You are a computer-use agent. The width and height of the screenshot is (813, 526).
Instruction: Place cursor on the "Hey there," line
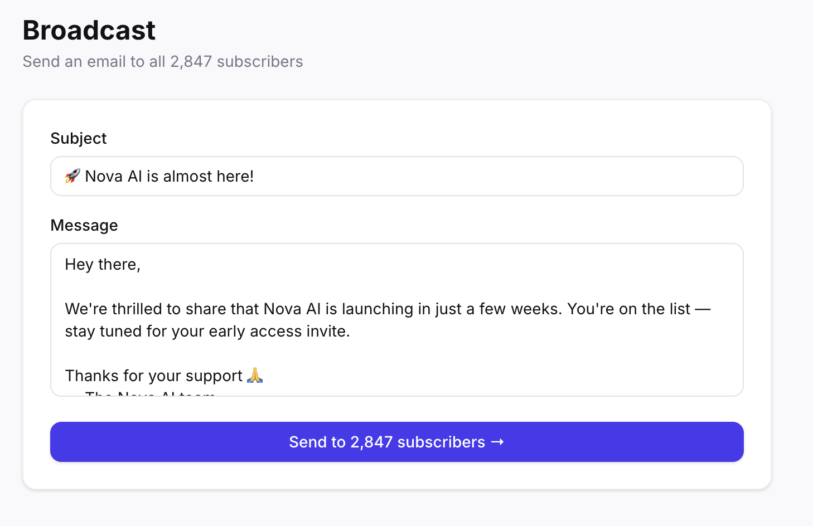click(x=103, y=264)
